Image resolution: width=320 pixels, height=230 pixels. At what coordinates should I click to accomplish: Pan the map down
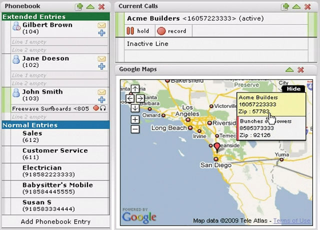pyautogui.click(x=135, y=108)
